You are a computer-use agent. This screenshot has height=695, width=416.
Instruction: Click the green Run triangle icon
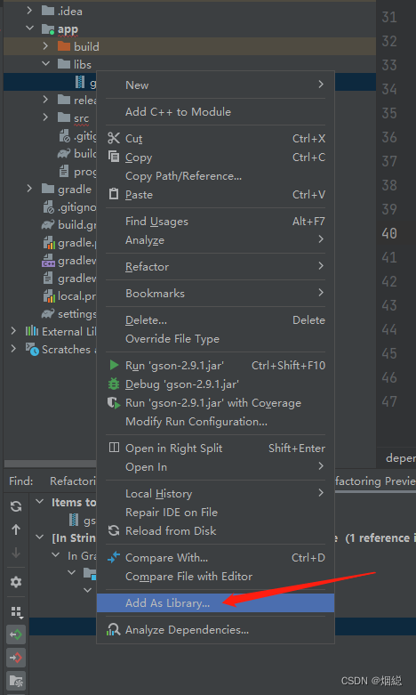coord(114,365)
